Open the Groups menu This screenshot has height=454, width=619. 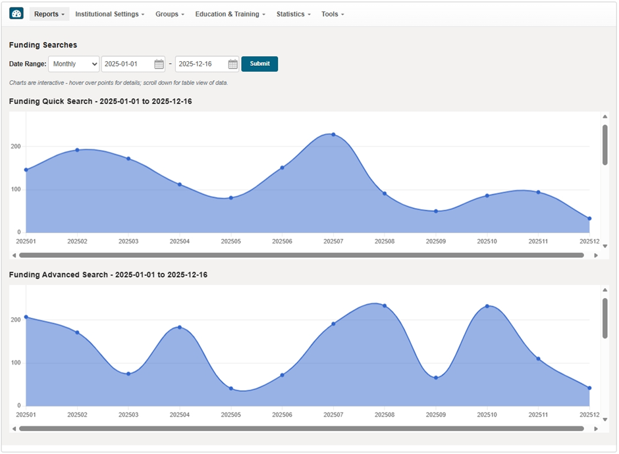tap(170, 14)
